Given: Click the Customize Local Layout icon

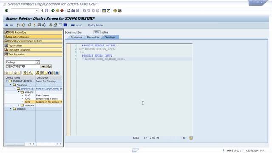Looking at the screenshot, I should click(120, 11).
